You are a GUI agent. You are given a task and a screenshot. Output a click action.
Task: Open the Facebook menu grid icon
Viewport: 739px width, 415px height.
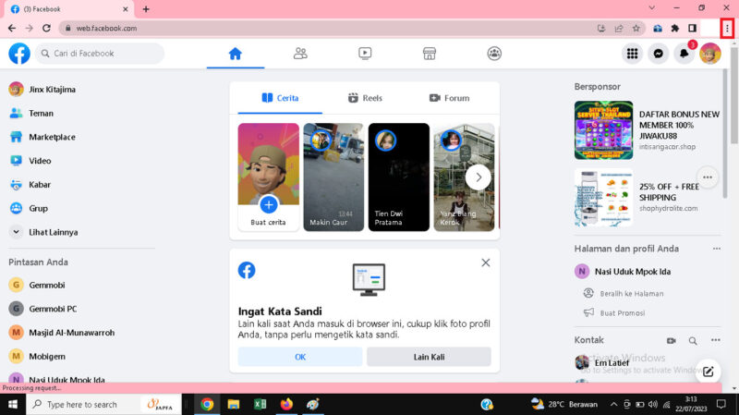pos(633,54)
